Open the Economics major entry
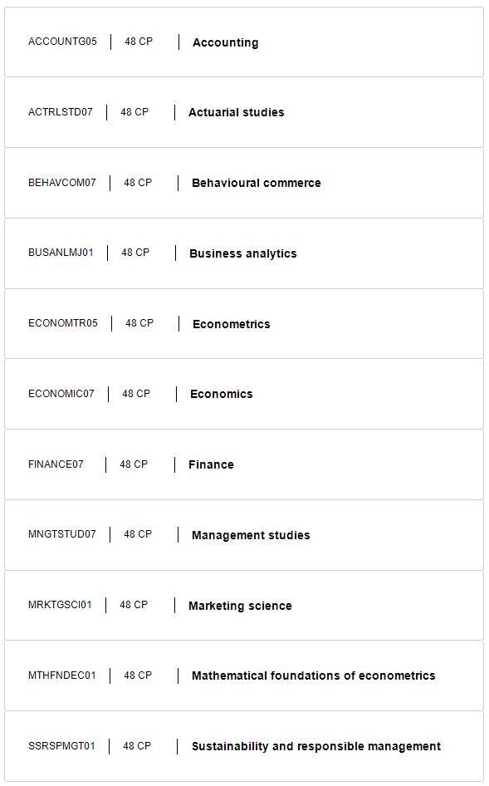489x786 pixels. (222, 394)
